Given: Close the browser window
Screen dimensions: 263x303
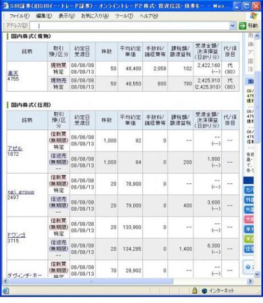Looking at the screenshot, I should [x=256, y=6].
